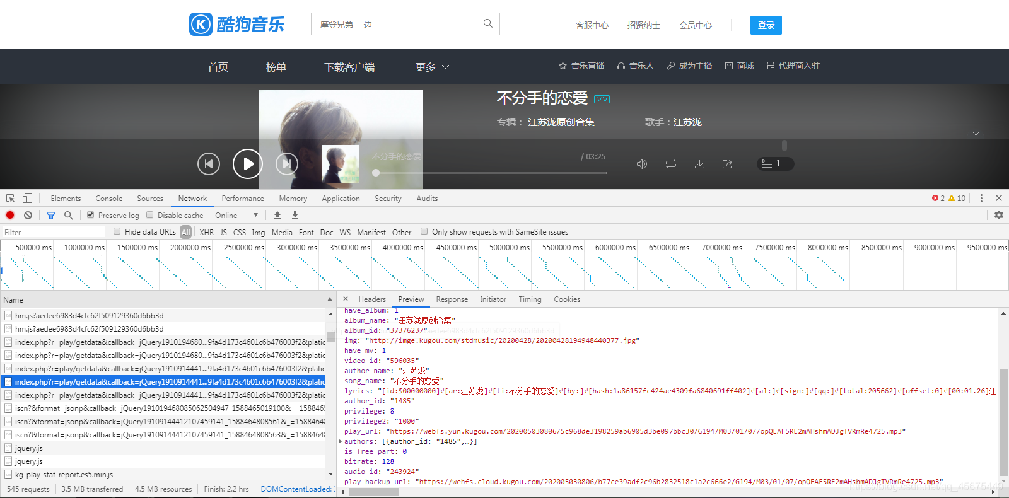This screenshot has width=1009, height=498.
Task: Enable Disable cache checkbox
Action: pos(150,215)
